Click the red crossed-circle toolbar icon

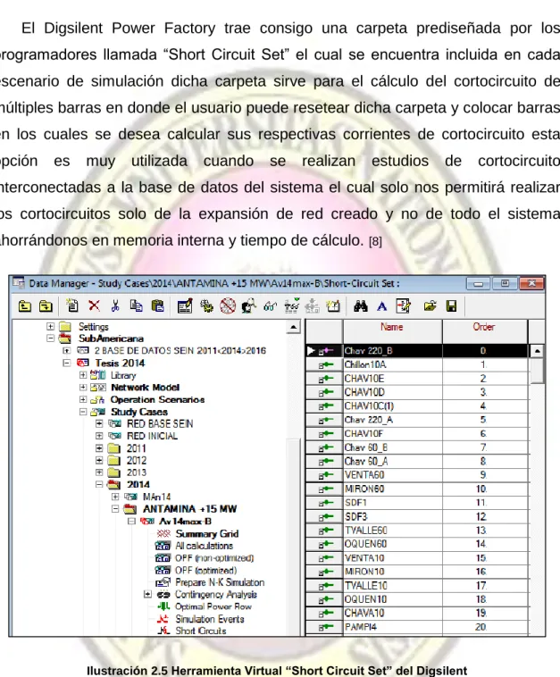coord(228,305)
